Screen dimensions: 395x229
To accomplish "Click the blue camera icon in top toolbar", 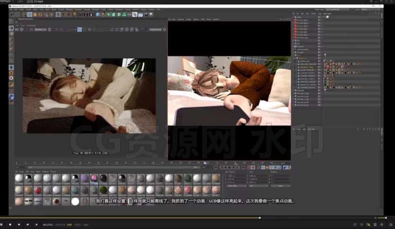I will pos(146,15).
